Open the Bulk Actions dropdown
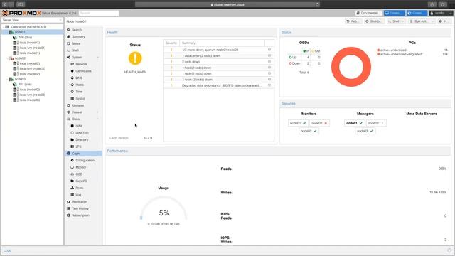 click(x=422, y=21)
